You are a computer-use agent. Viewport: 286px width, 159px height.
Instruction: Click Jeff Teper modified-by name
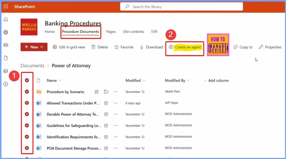tap(171, 103)
